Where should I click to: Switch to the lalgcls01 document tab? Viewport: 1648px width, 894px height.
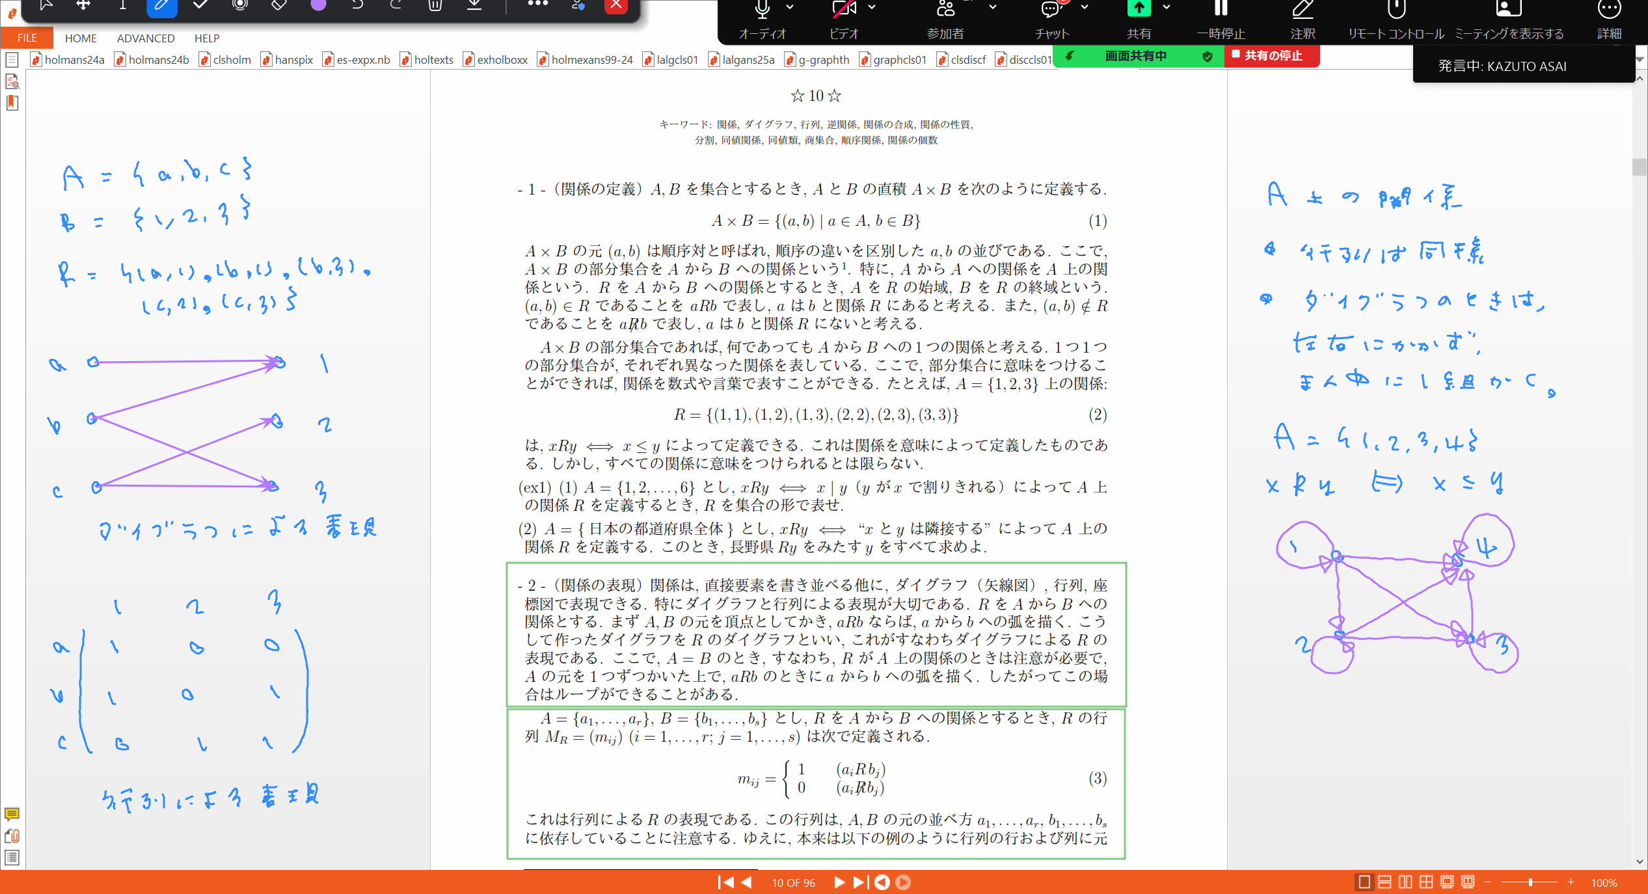coord(671,60)
